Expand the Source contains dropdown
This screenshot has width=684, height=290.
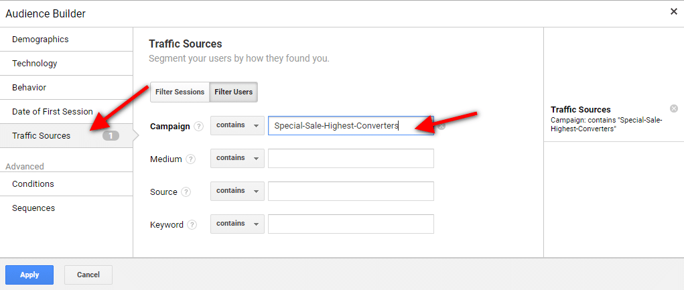pyautogui.click(x=237, y=191)
